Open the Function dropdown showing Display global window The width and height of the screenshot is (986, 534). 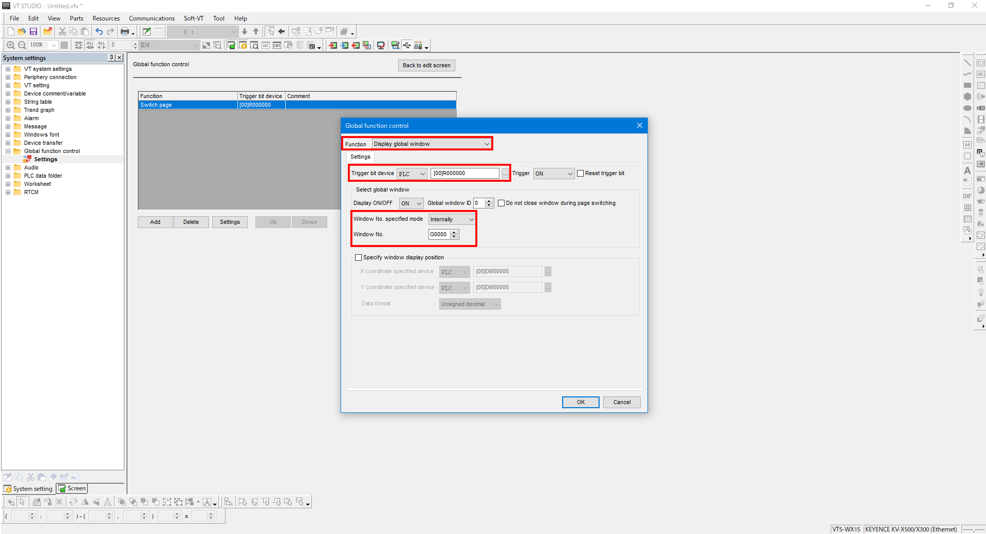(x=432, y=144)
